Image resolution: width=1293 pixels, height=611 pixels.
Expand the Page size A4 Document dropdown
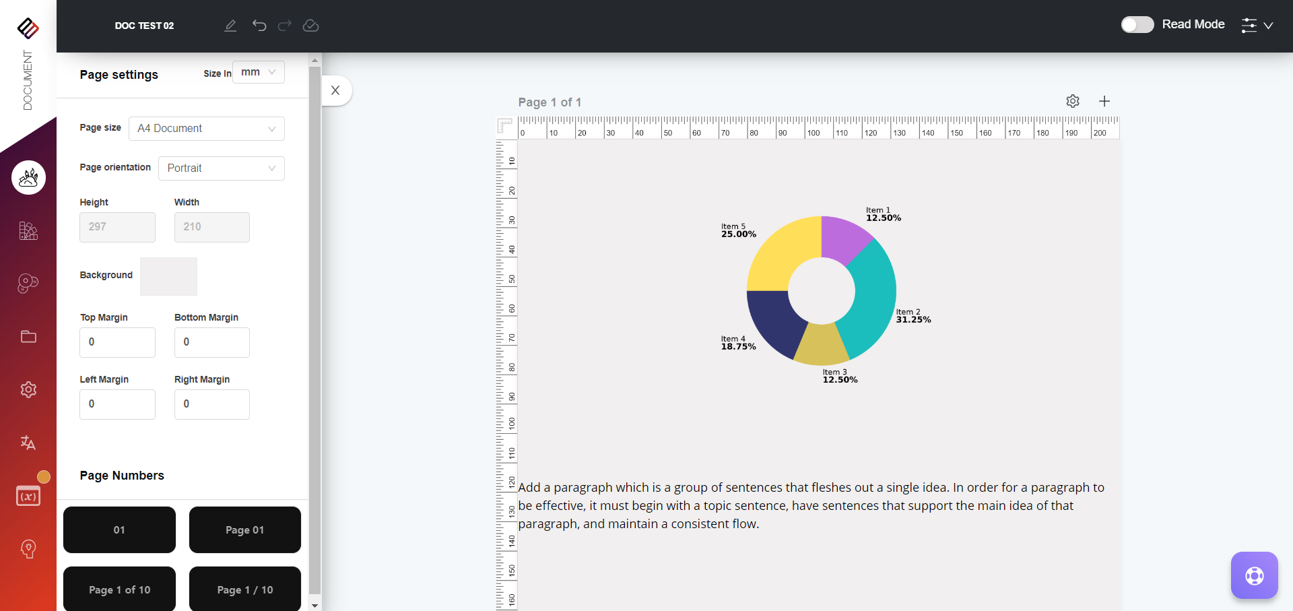point(206,129)
